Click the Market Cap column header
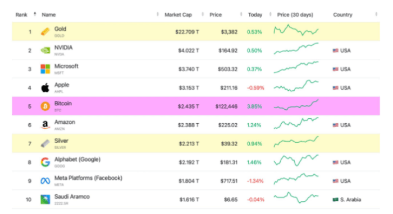Image resolution: width=393 pixels, height=214 pixels. point(178,15)
